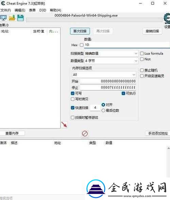170x200 pixels.
Task: Toggle the 可执行 checkbox
Action: (123, 93)
